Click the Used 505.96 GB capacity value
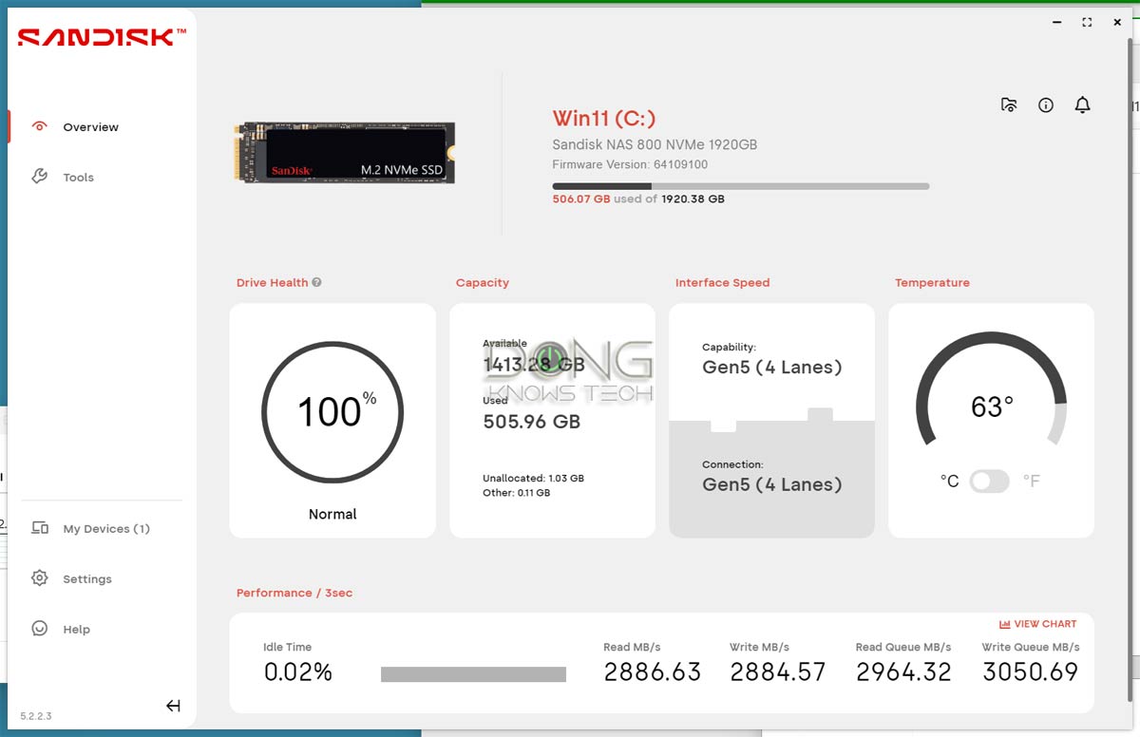The height and width of the screenshot is (737, 1140). point(531,421)
